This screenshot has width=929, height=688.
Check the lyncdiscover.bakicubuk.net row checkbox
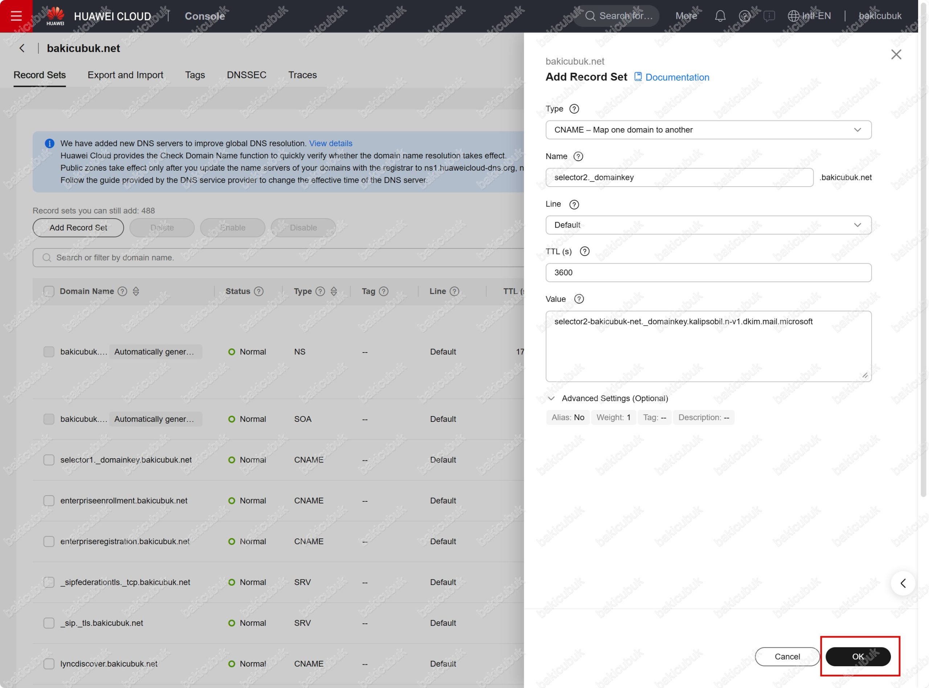(x=49, y=663)
